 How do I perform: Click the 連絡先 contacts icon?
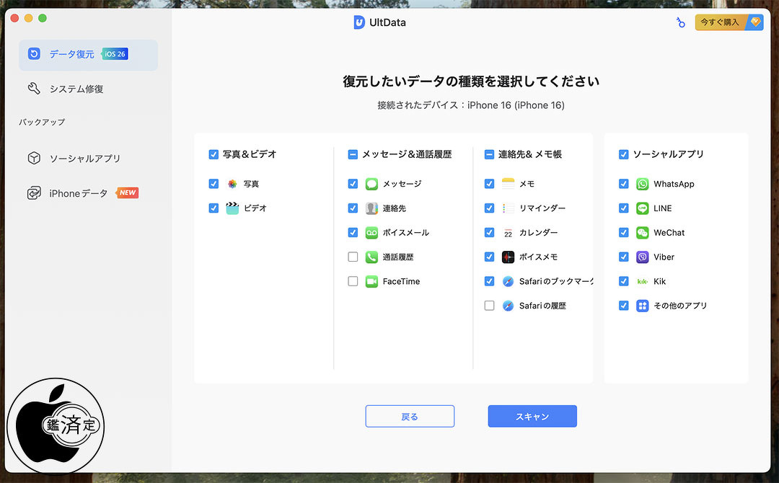point(371,208)
